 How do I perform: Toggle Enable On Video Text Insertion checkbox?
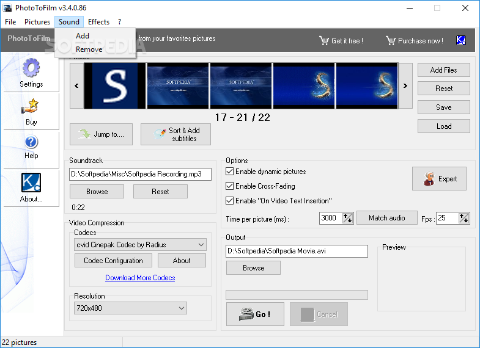click(229, 201)
